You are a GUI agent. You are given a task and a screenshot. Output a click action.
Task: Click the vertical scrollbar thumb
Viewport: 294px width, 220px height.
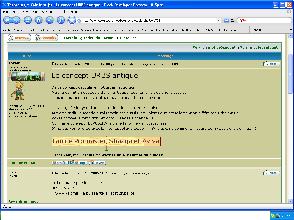pos(290,74)
